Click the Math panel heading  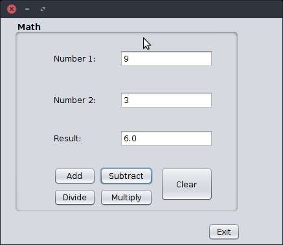coord(29,27)
